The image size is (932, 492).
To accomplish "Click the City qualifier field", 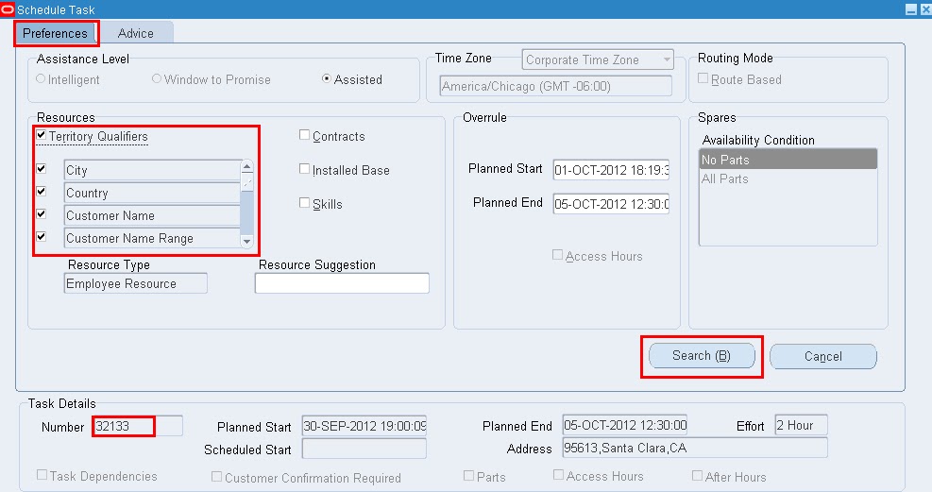I will (152, 170).
